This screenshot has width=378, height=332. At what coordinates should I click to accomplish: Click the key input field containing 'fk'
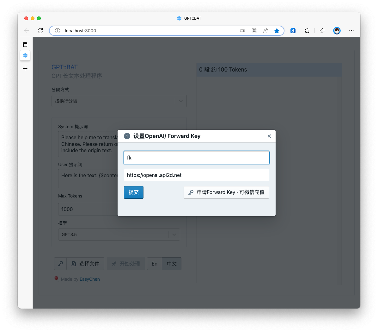(197, 158)
